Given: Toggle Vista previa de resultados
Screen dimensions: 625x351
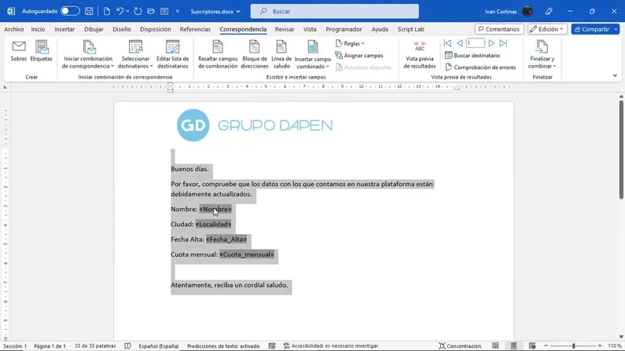Looking at the screenshot, I should (419, 55).
